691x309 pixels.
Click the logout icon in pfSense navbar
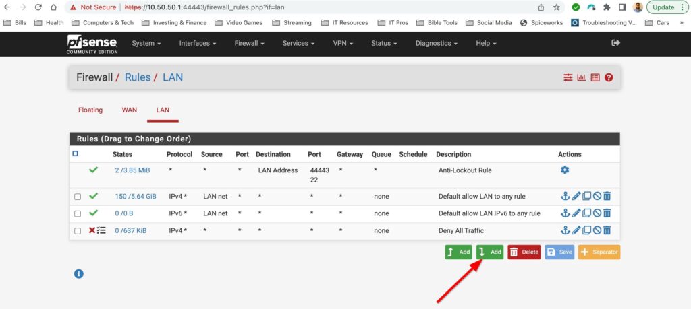(x=615, y=42)
